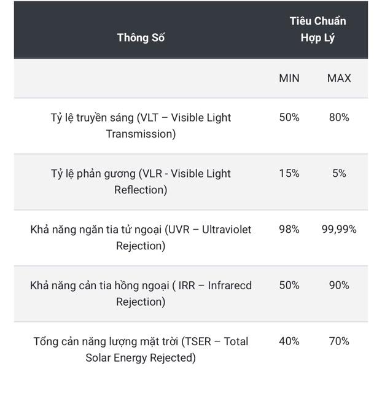The height and width of the screenshot is (393, 382).
Task: Click the 70% value in TSER row
Action: pyautogui.click(x=339, y=341)
